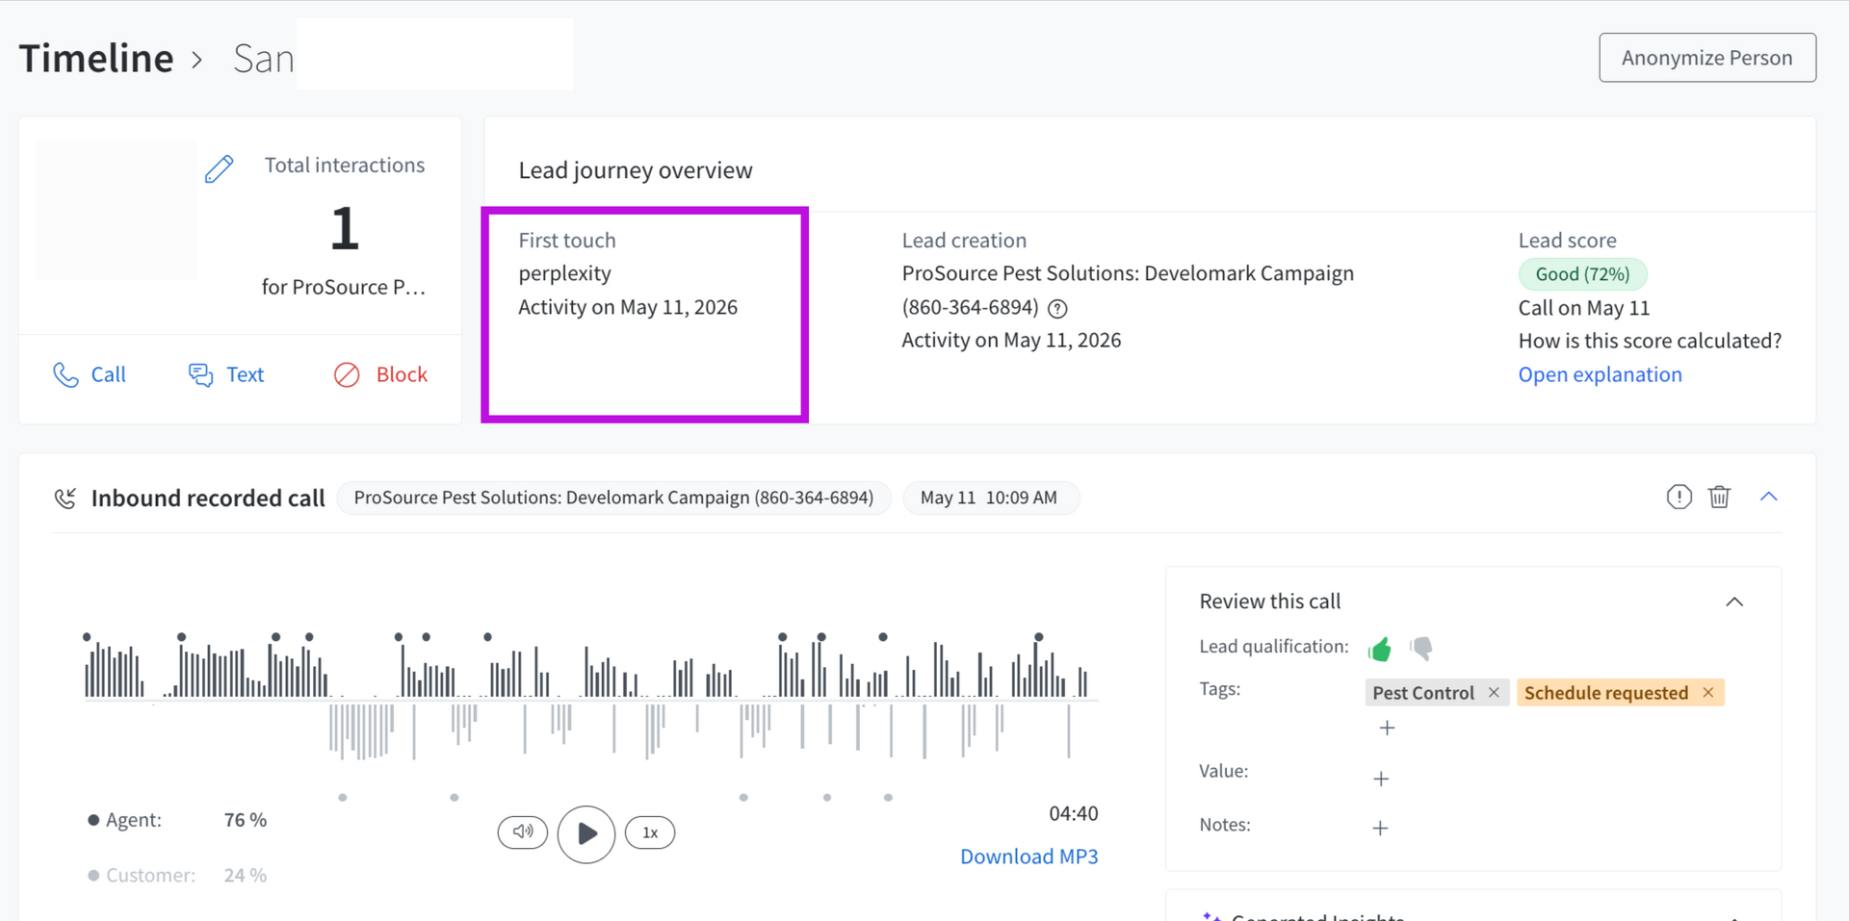Click the Block icon
The width and height of the screenshot is (1849, 921).
click(x=347, y=374)
